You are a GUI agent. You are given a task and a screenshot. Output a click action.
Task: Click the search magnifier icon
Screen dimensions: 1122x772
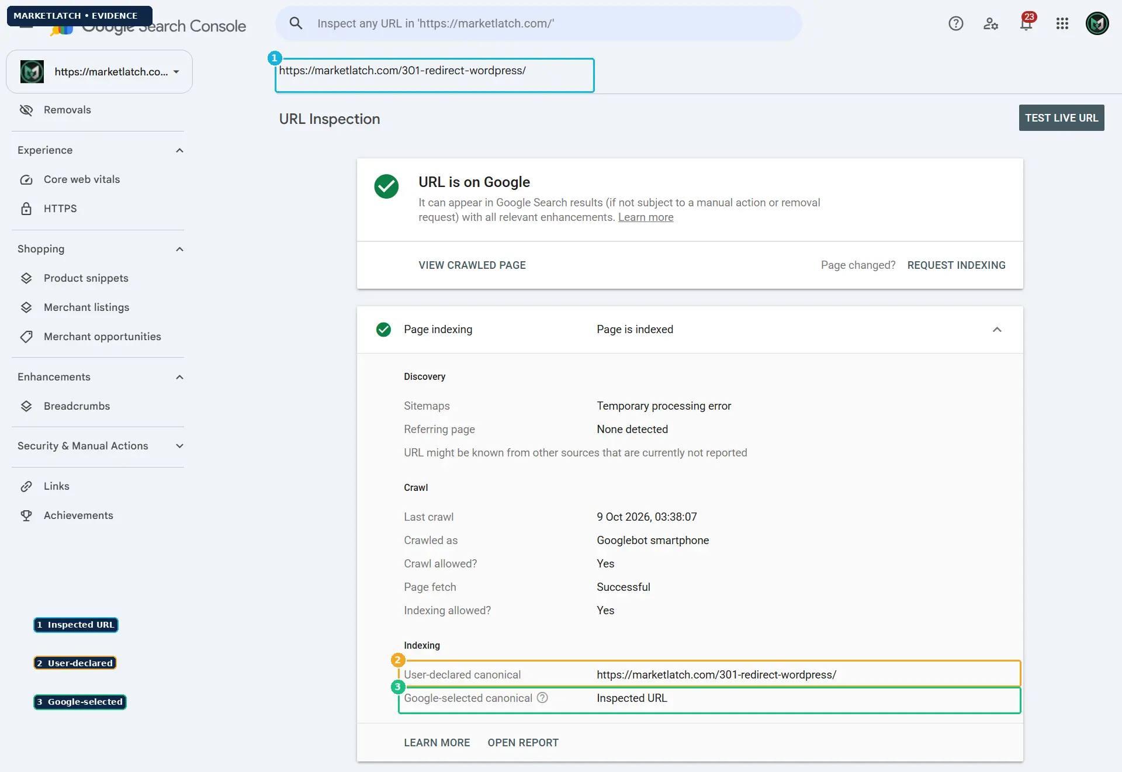296,23
